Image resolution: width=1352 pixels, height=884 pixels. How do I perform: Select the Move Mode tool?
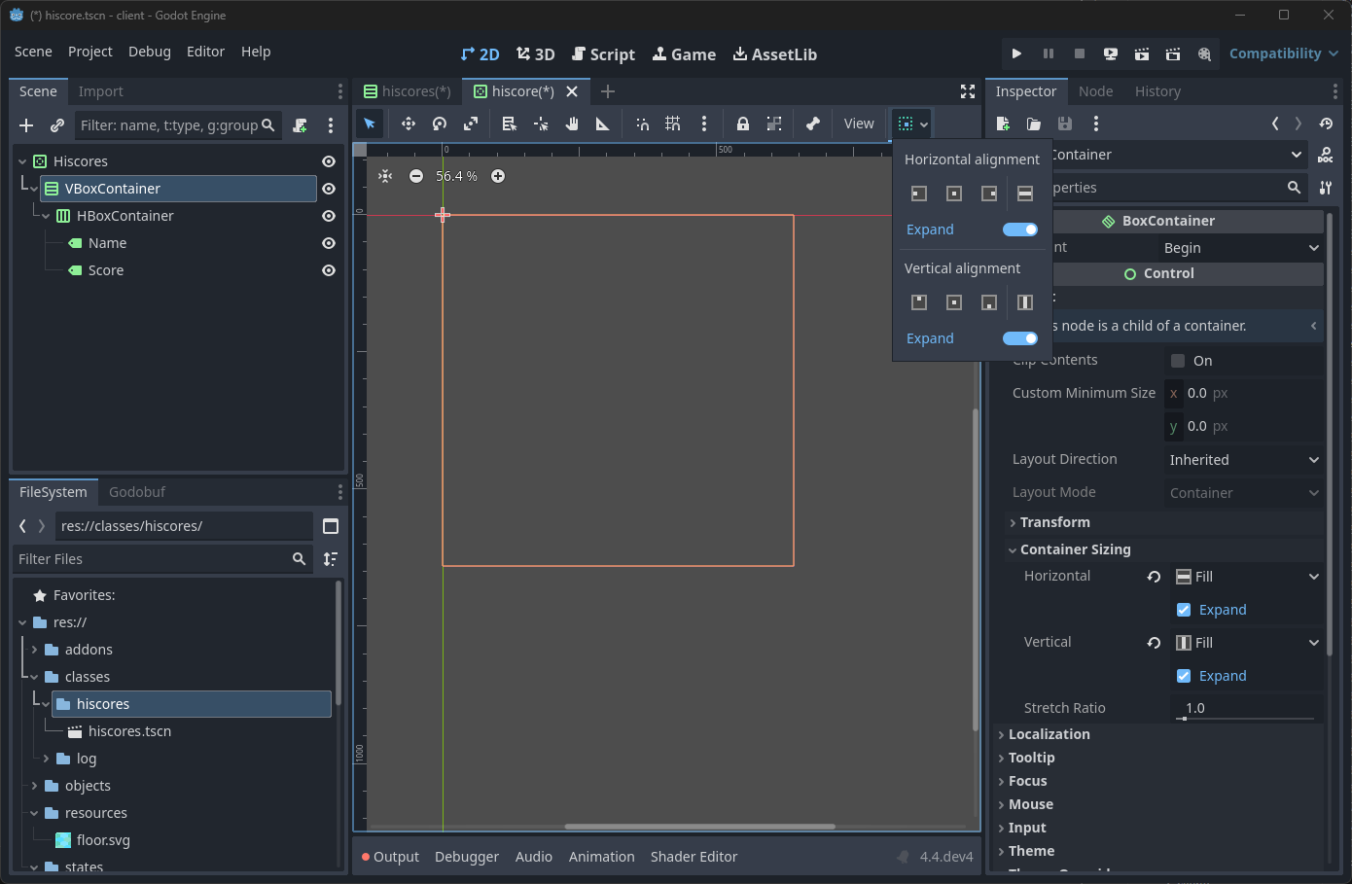[409, 124]
